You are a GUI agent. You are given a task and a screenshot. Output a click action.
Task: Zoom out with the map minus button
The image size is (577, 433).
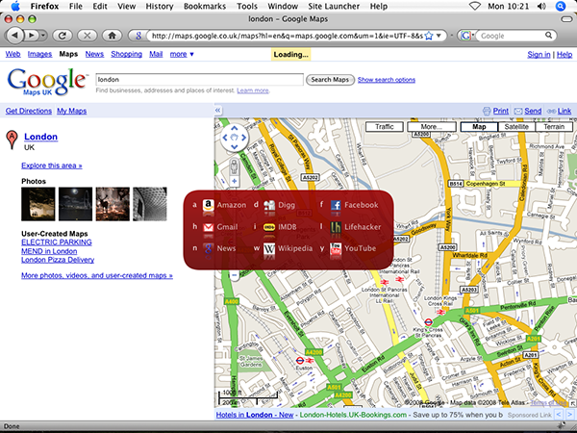(234, 275)
